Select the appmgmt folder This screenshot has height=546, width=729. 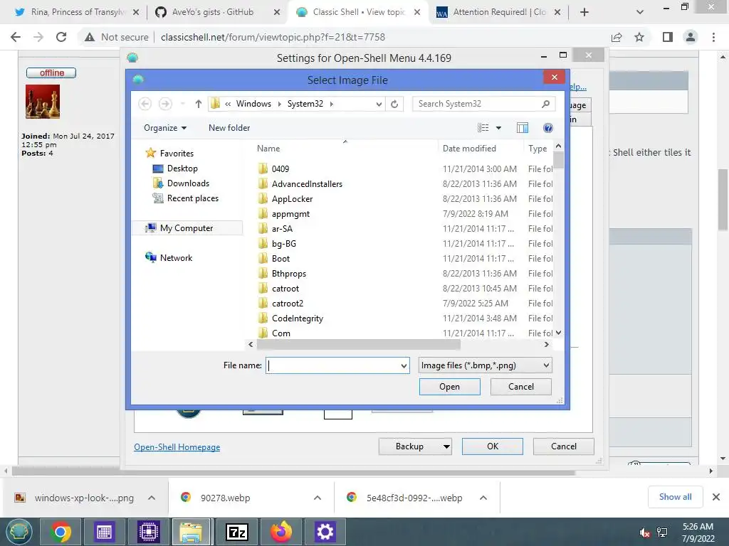pos(290,214)
